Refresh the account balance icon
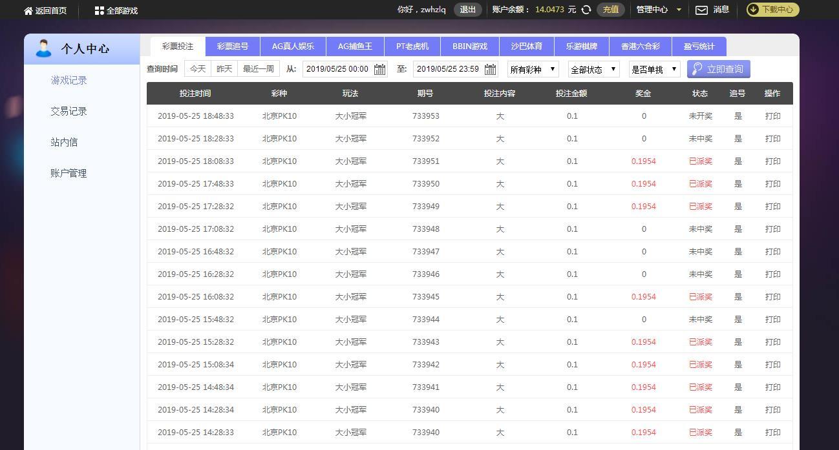Viewport: 839px width, 450px height. [586, 10]
